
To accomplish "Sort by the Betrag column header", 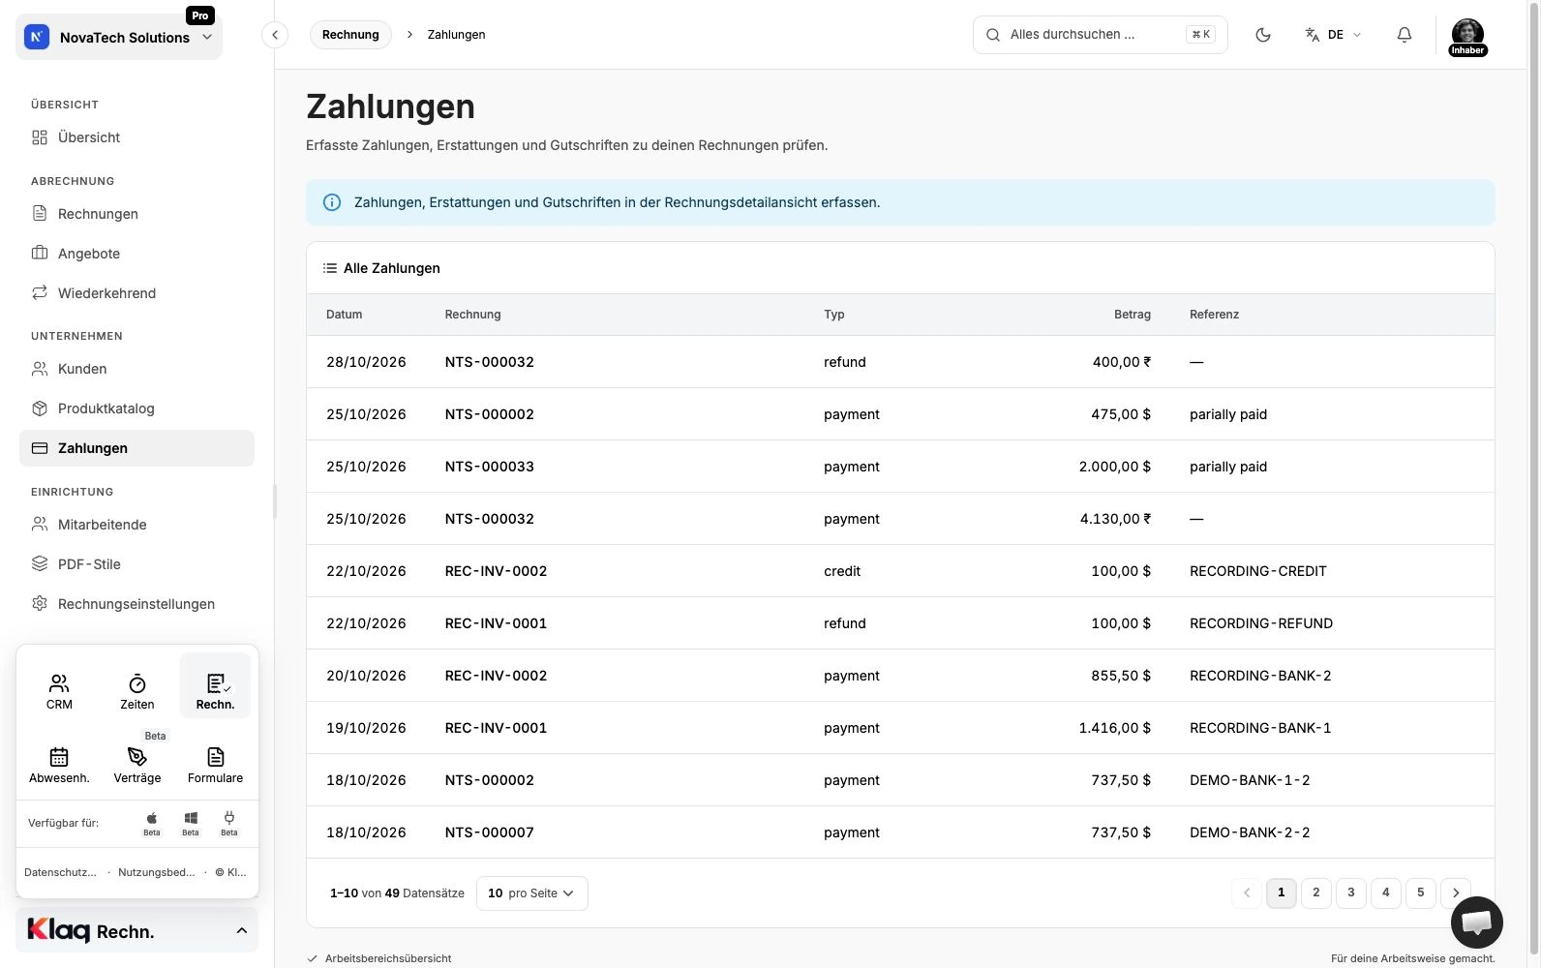I will coord(1133,315).
